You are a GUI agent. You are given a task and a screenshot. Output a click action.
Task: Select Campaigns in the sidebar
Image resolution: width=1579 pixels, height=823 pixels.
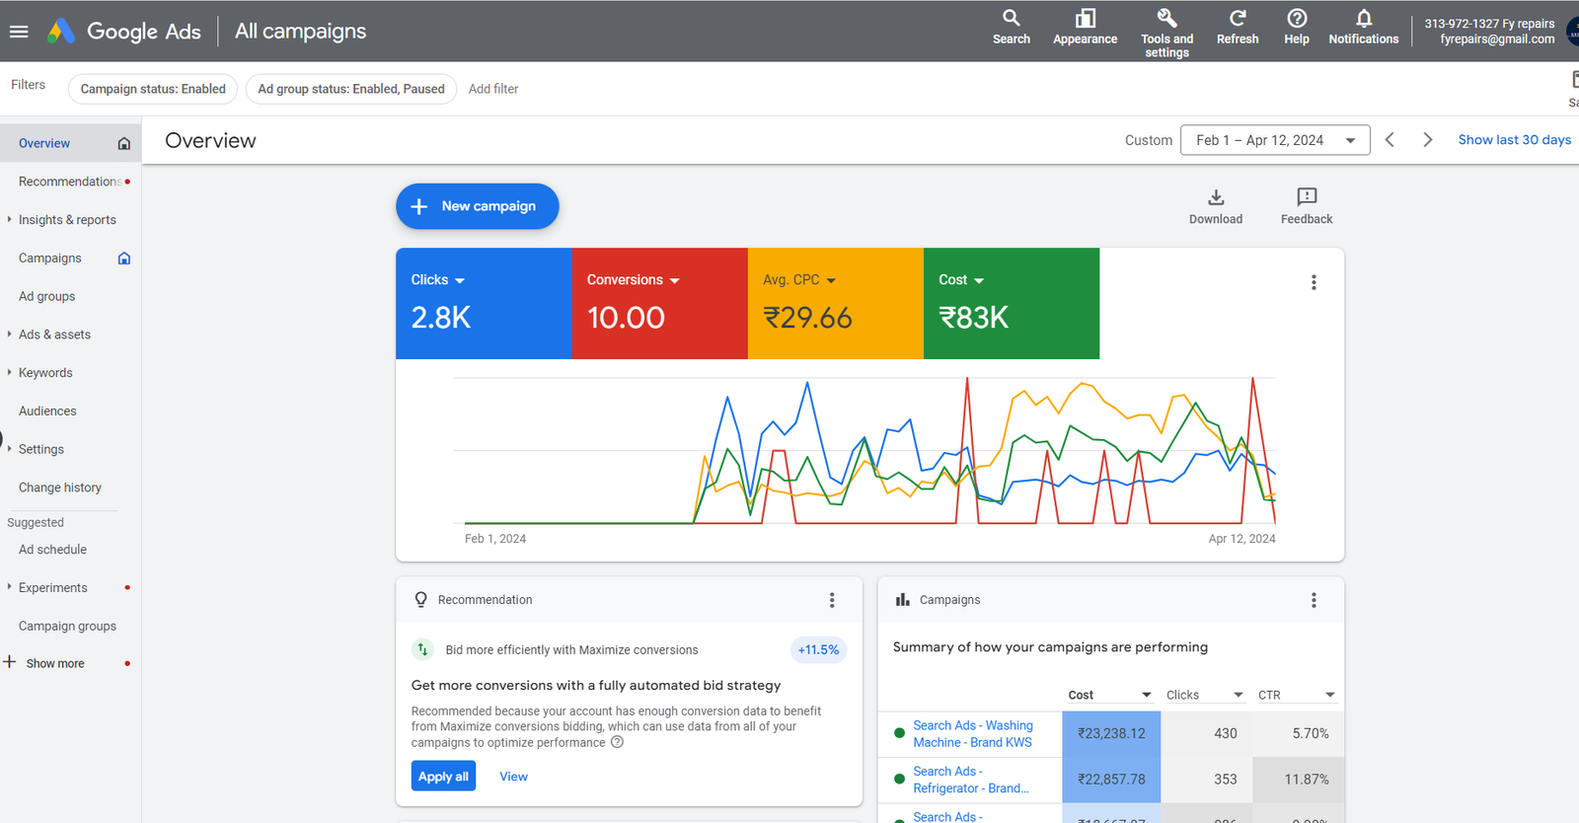pyautogui.click(x=50, y=259)
